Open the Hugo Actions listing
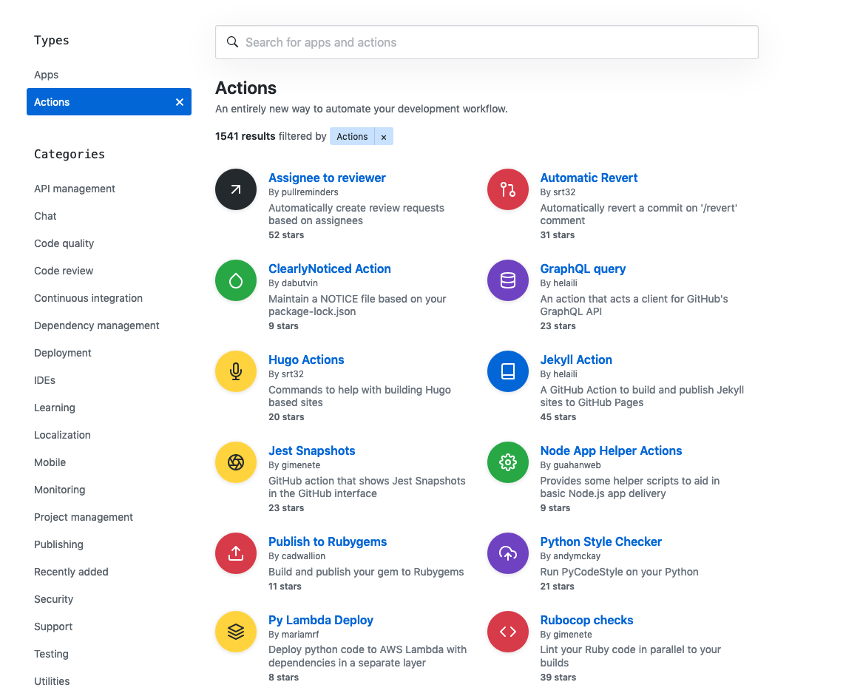This screenshot has height=699, width=860. [x=306, y=359]
